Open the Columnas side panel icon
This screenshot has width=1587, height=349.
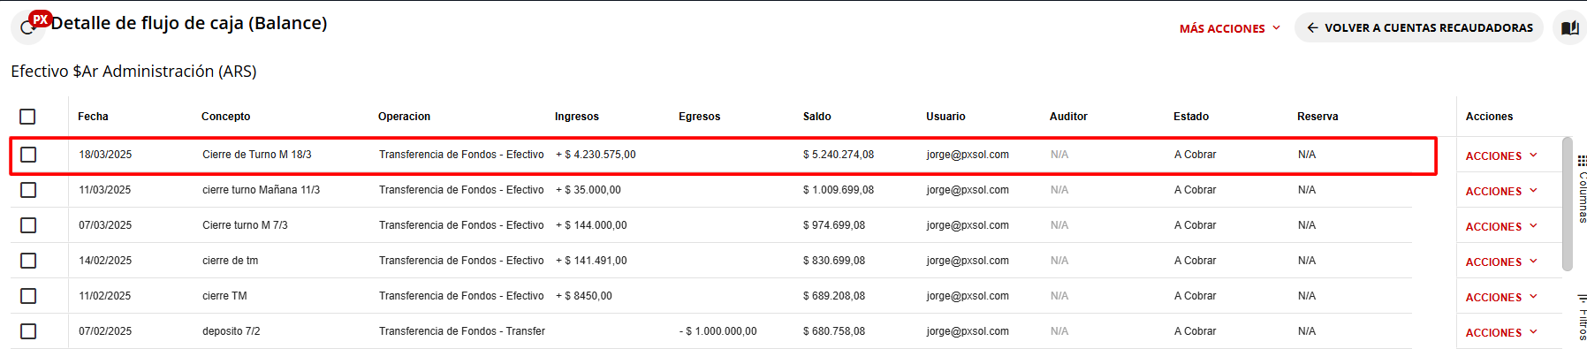1582,161
